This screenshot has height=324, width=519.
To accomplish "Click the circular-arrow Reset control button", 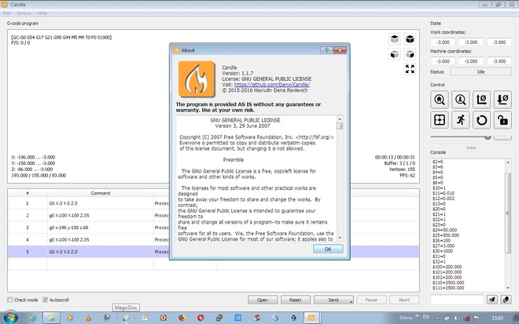I will point(481,120).
